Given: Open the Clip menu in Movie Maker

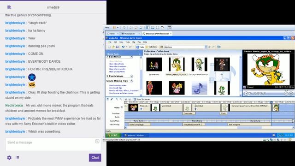Looking at the screenshot, I should [134, 42].
